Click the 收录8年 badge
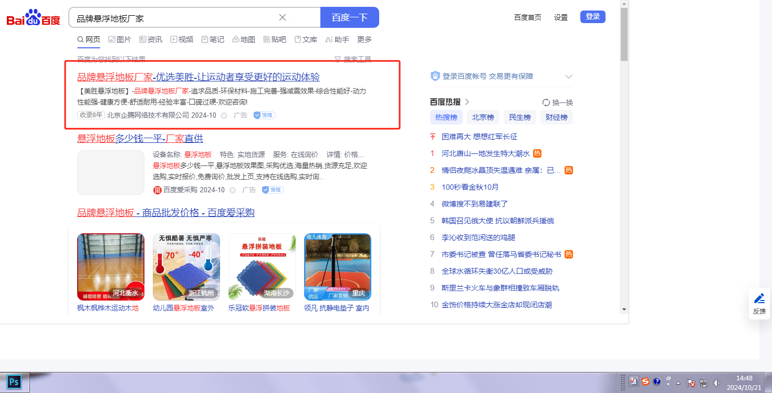The width and height of the screenshot is (772, 393). [x=91, y=115]
